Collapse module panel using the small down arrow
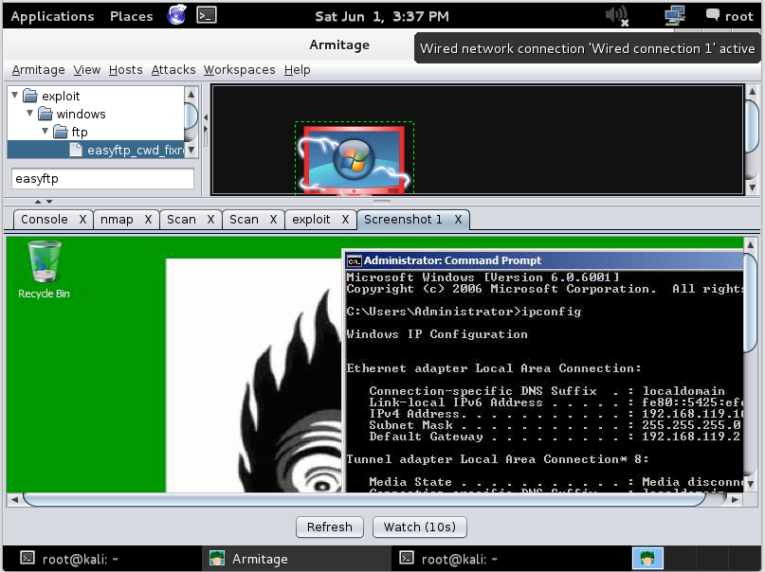The height and width of the screenshot is (572, 765). [x=49, y=201]
